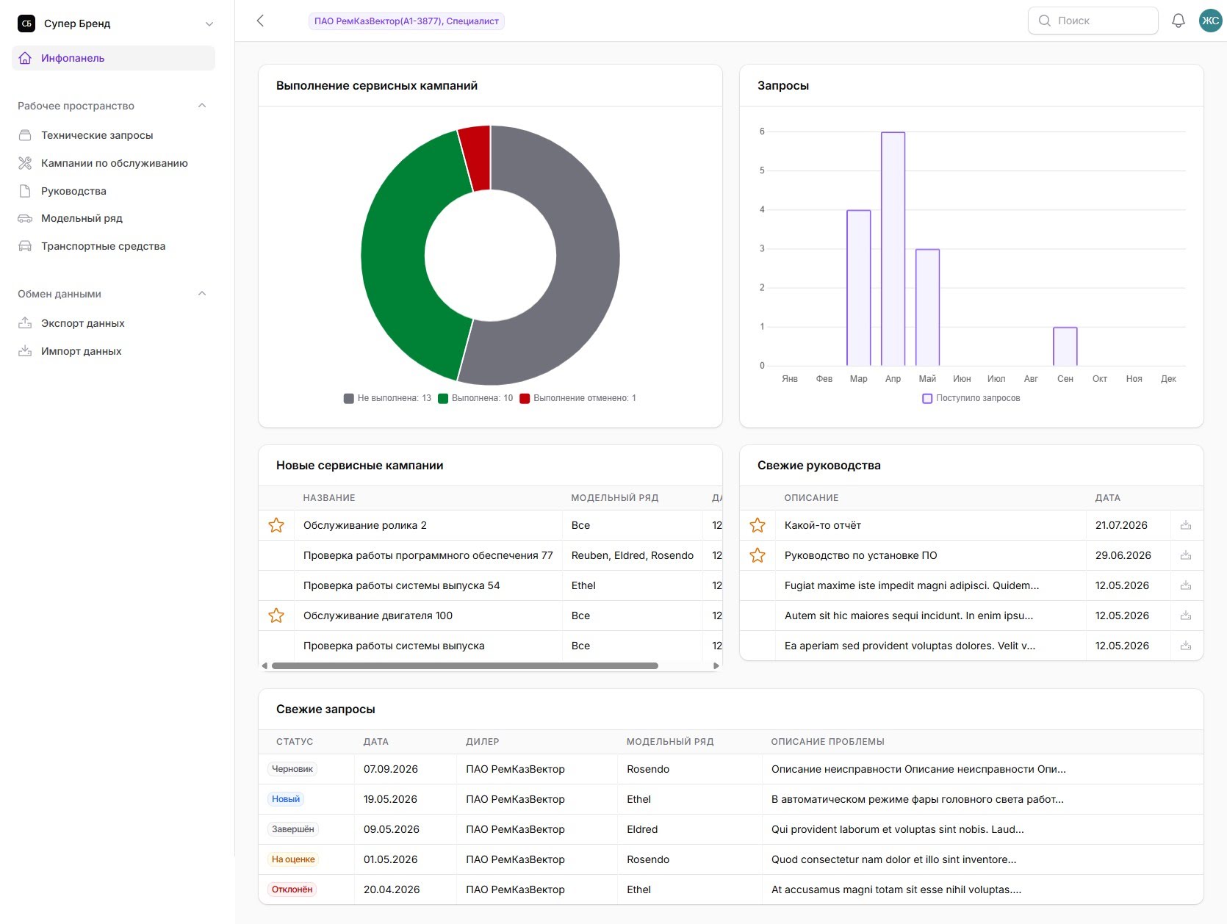Open the Новый status request
The image size is (1227, 924).
coord(730,799)
